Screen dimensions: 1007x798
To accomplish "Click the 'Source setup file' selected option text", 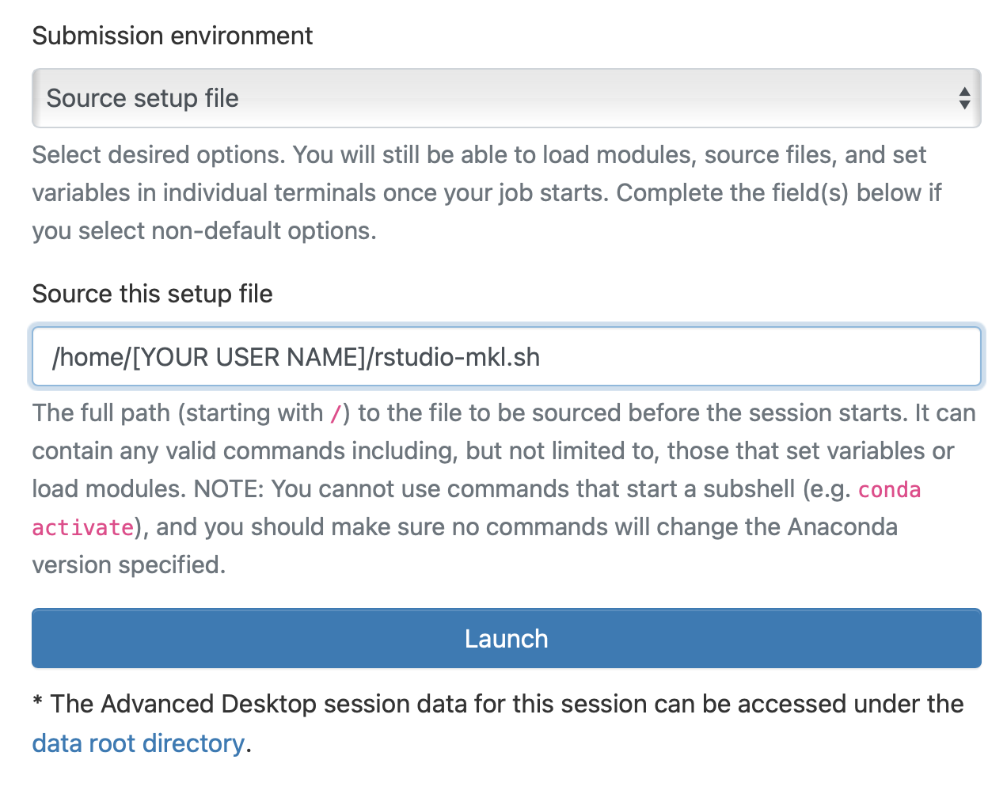I will pos(142,98).
